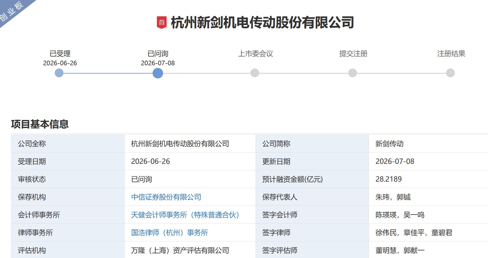
Task: Click the 董明慧，郭献一 signing appraisers cell
Action: (428, 250)
